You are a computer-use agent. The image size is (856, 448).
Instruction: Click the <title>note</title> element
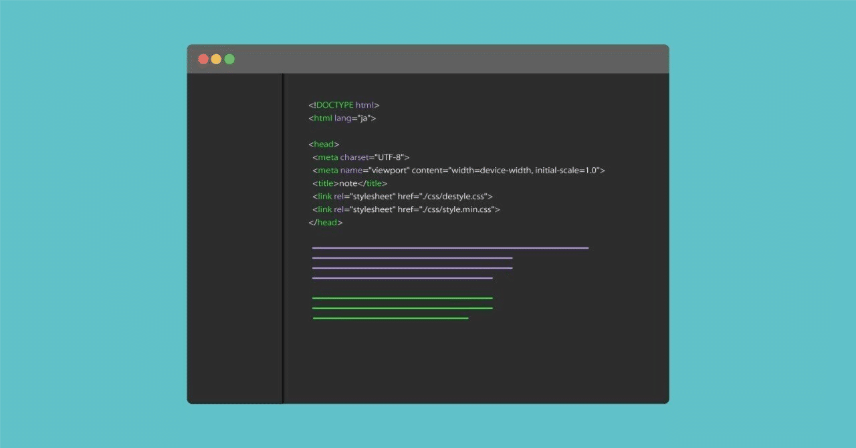(349, 183)
